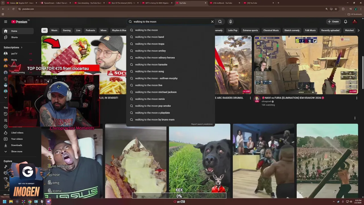Open the account avatar menu
The width and height of the screenshot is (364, 205).
(355, 22)
